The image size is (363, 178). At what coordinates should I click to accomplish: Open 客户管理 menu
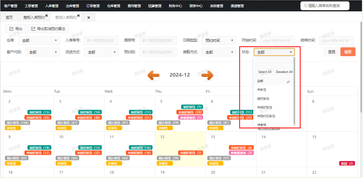11,6
